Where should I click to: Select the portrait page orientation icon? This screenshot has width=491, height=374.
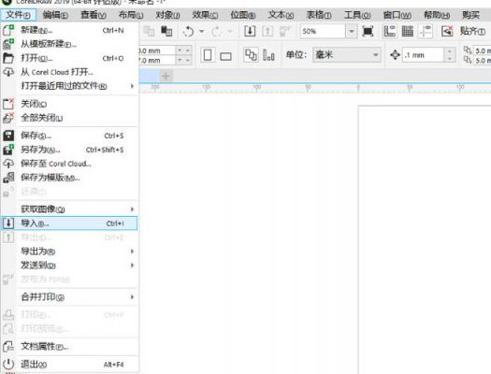pyautogui.click(x=208, y=55)
